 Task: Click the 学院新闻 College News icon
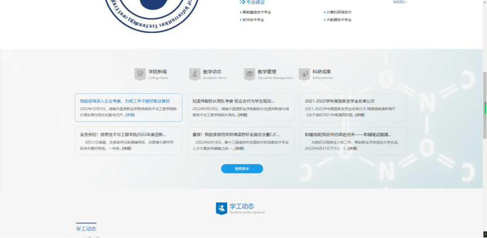tap(140, 74)
